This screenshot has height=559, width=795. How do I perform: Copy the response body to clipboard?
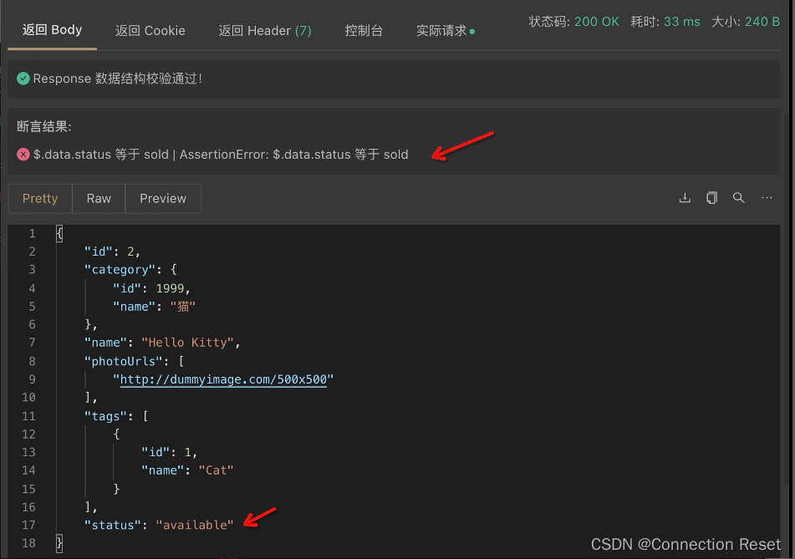712,198
